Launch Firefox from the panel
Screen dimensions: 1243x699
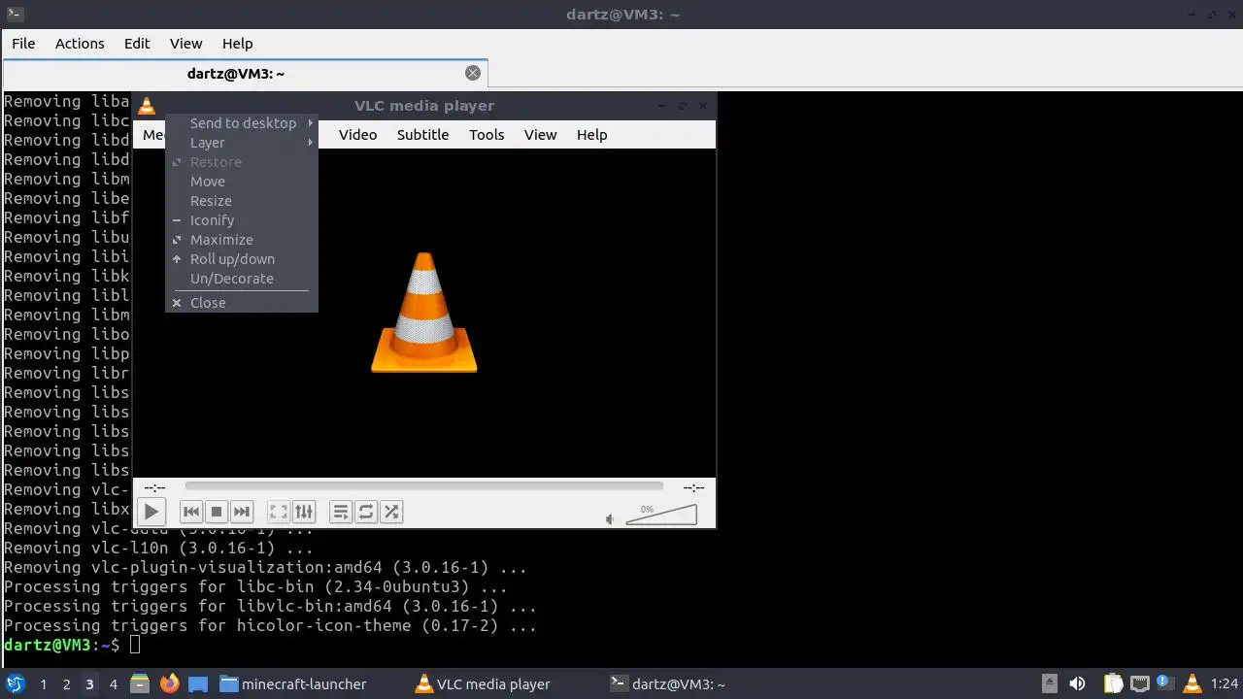tap(169, 684)
